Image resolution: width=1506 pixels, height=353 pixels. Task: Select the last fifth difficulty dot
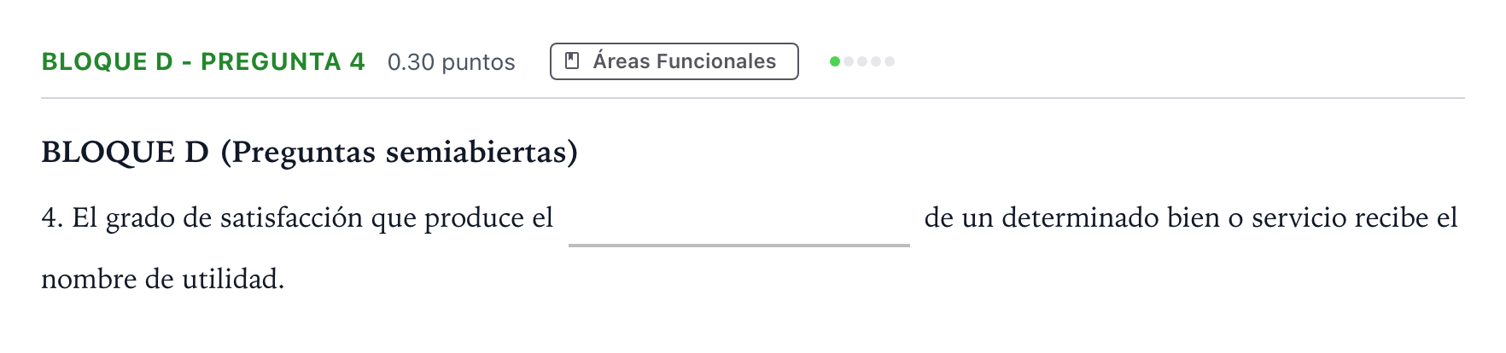(x=890, y=61)
